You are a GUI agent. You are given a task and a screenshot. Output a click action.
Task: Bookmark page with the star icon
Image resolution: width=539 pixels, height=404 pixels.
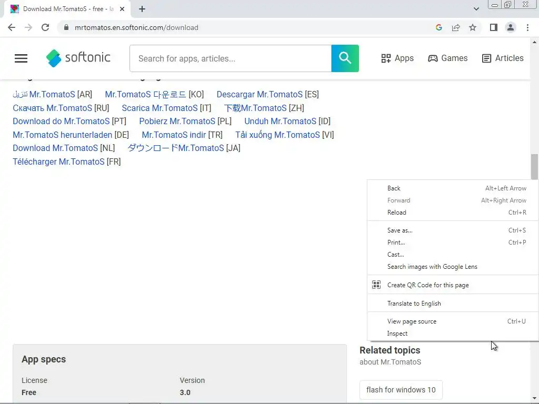point(473,27)
